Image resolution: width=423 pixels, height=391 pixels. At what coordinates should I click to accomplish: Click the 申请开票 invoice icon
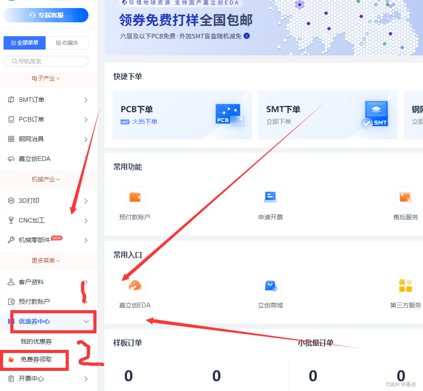click(270, 197)
